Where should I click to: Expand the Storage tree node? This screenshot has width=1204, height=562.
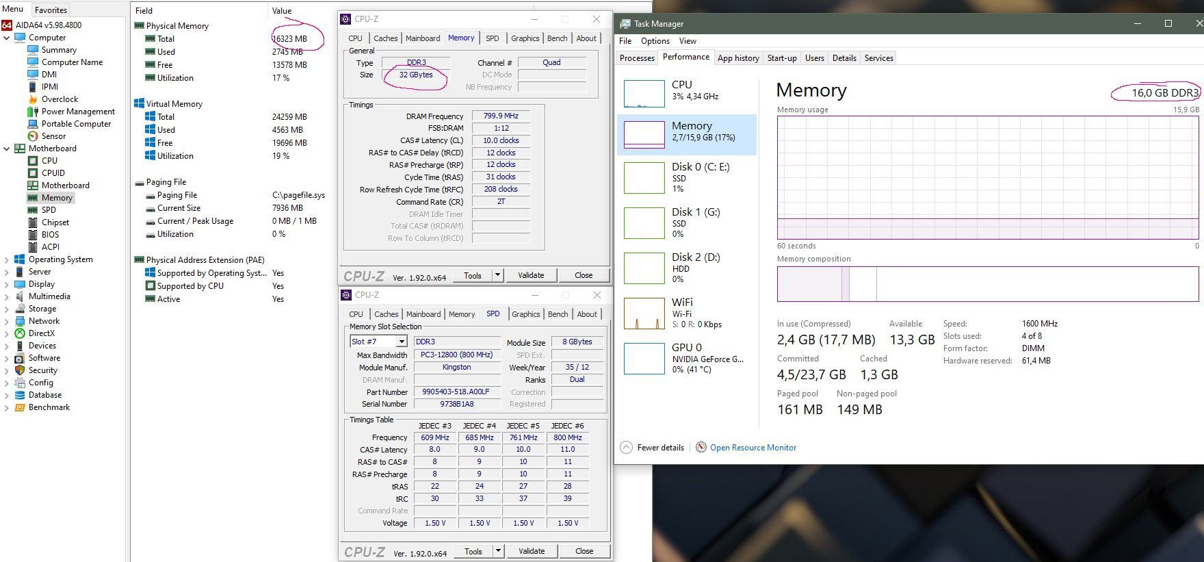click(7, 309)
